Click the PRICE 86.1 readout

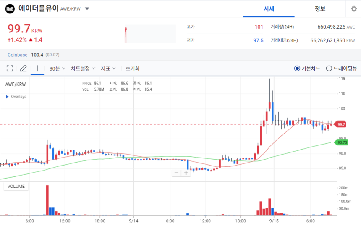point(92,84)
